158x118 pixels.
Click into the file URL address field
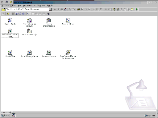(27, 10)
